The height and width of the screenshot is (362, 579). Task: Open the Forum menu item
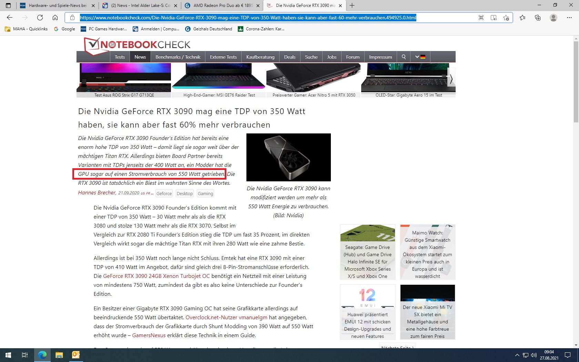click(353, 57)
